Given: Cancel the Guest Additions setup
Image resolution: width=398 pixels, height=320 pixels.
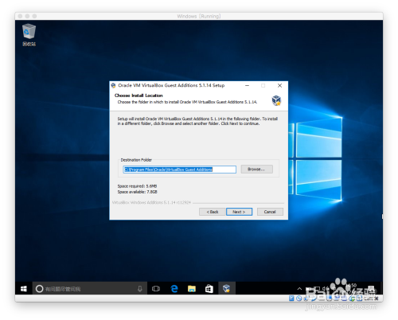Looking at the screenshot, I should pos(270,212).
